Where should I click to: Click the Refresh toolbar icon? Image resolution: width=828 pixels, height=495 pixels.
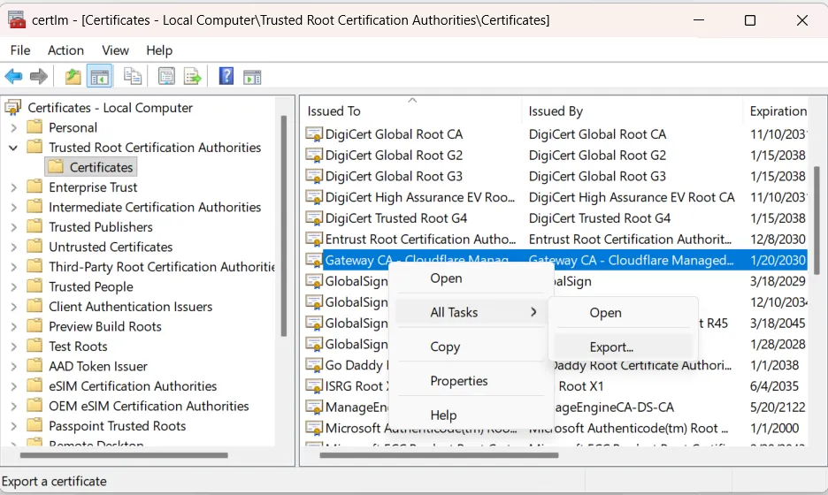[x=166, y=77]
